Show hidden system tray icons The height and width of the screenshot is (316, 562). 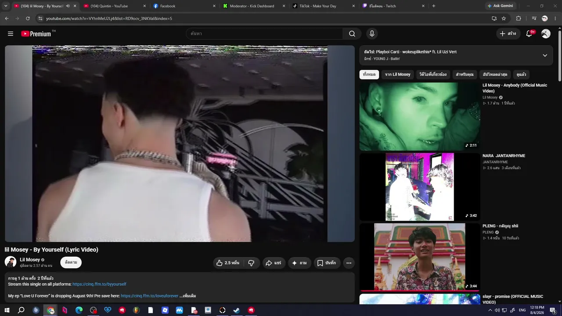tap(490, 310)
